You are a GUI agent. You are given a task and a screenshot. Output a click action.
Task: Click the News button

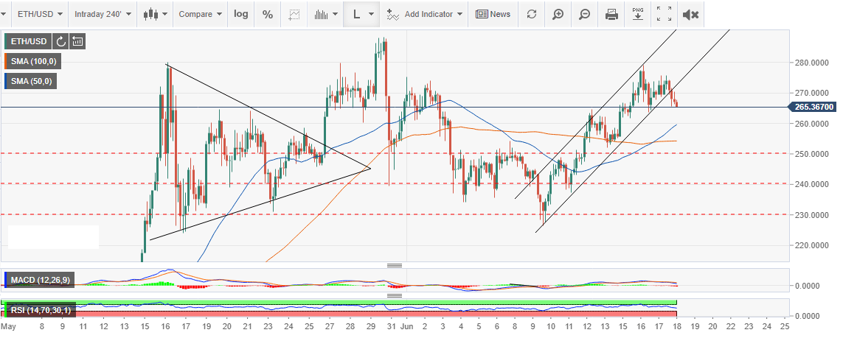click(493, 14)
